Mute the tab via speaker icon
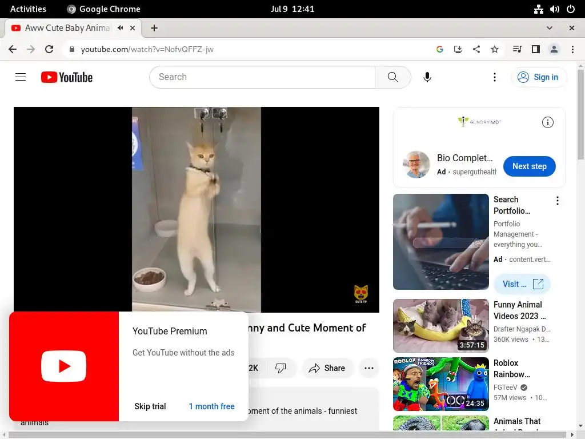This screenshot has width=585, height=439. (x=120, y=28)
